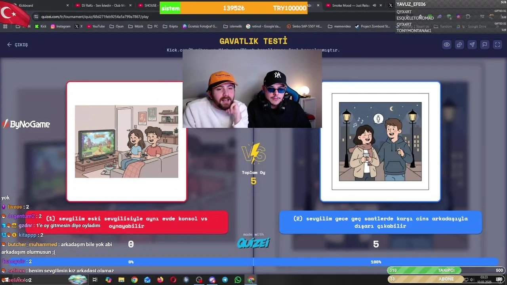Open the Google Drive bookmark

471,27
